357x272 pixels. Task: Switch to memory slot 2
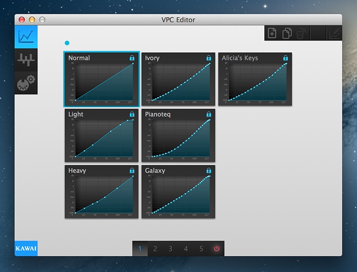coord(155,248)
